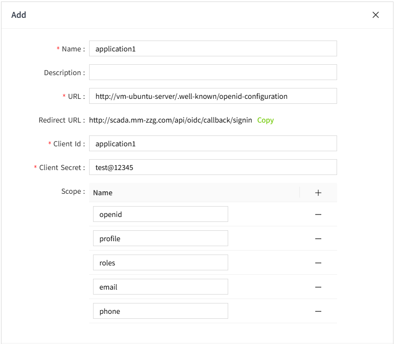This screenshot has width=395, height=344.
Task: Edit the email scope input
Action: click(160, 287)
